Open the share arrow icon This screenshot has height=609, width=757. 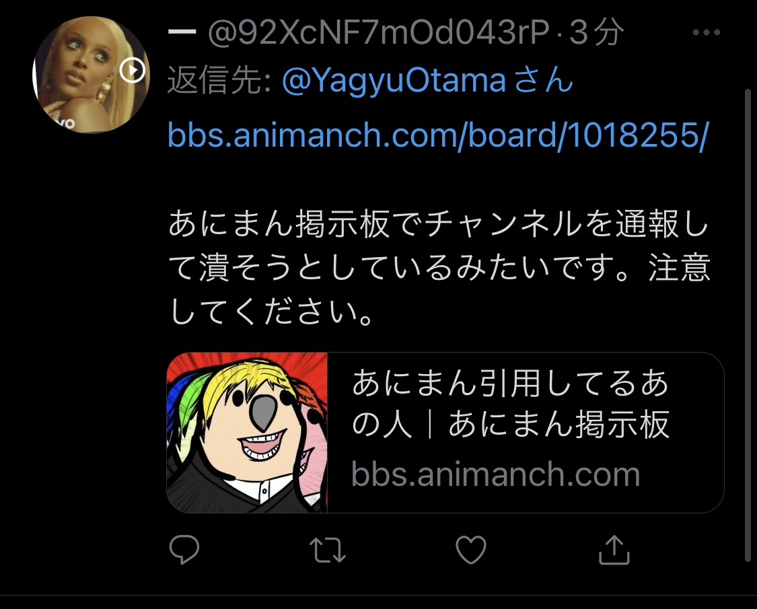614,550
